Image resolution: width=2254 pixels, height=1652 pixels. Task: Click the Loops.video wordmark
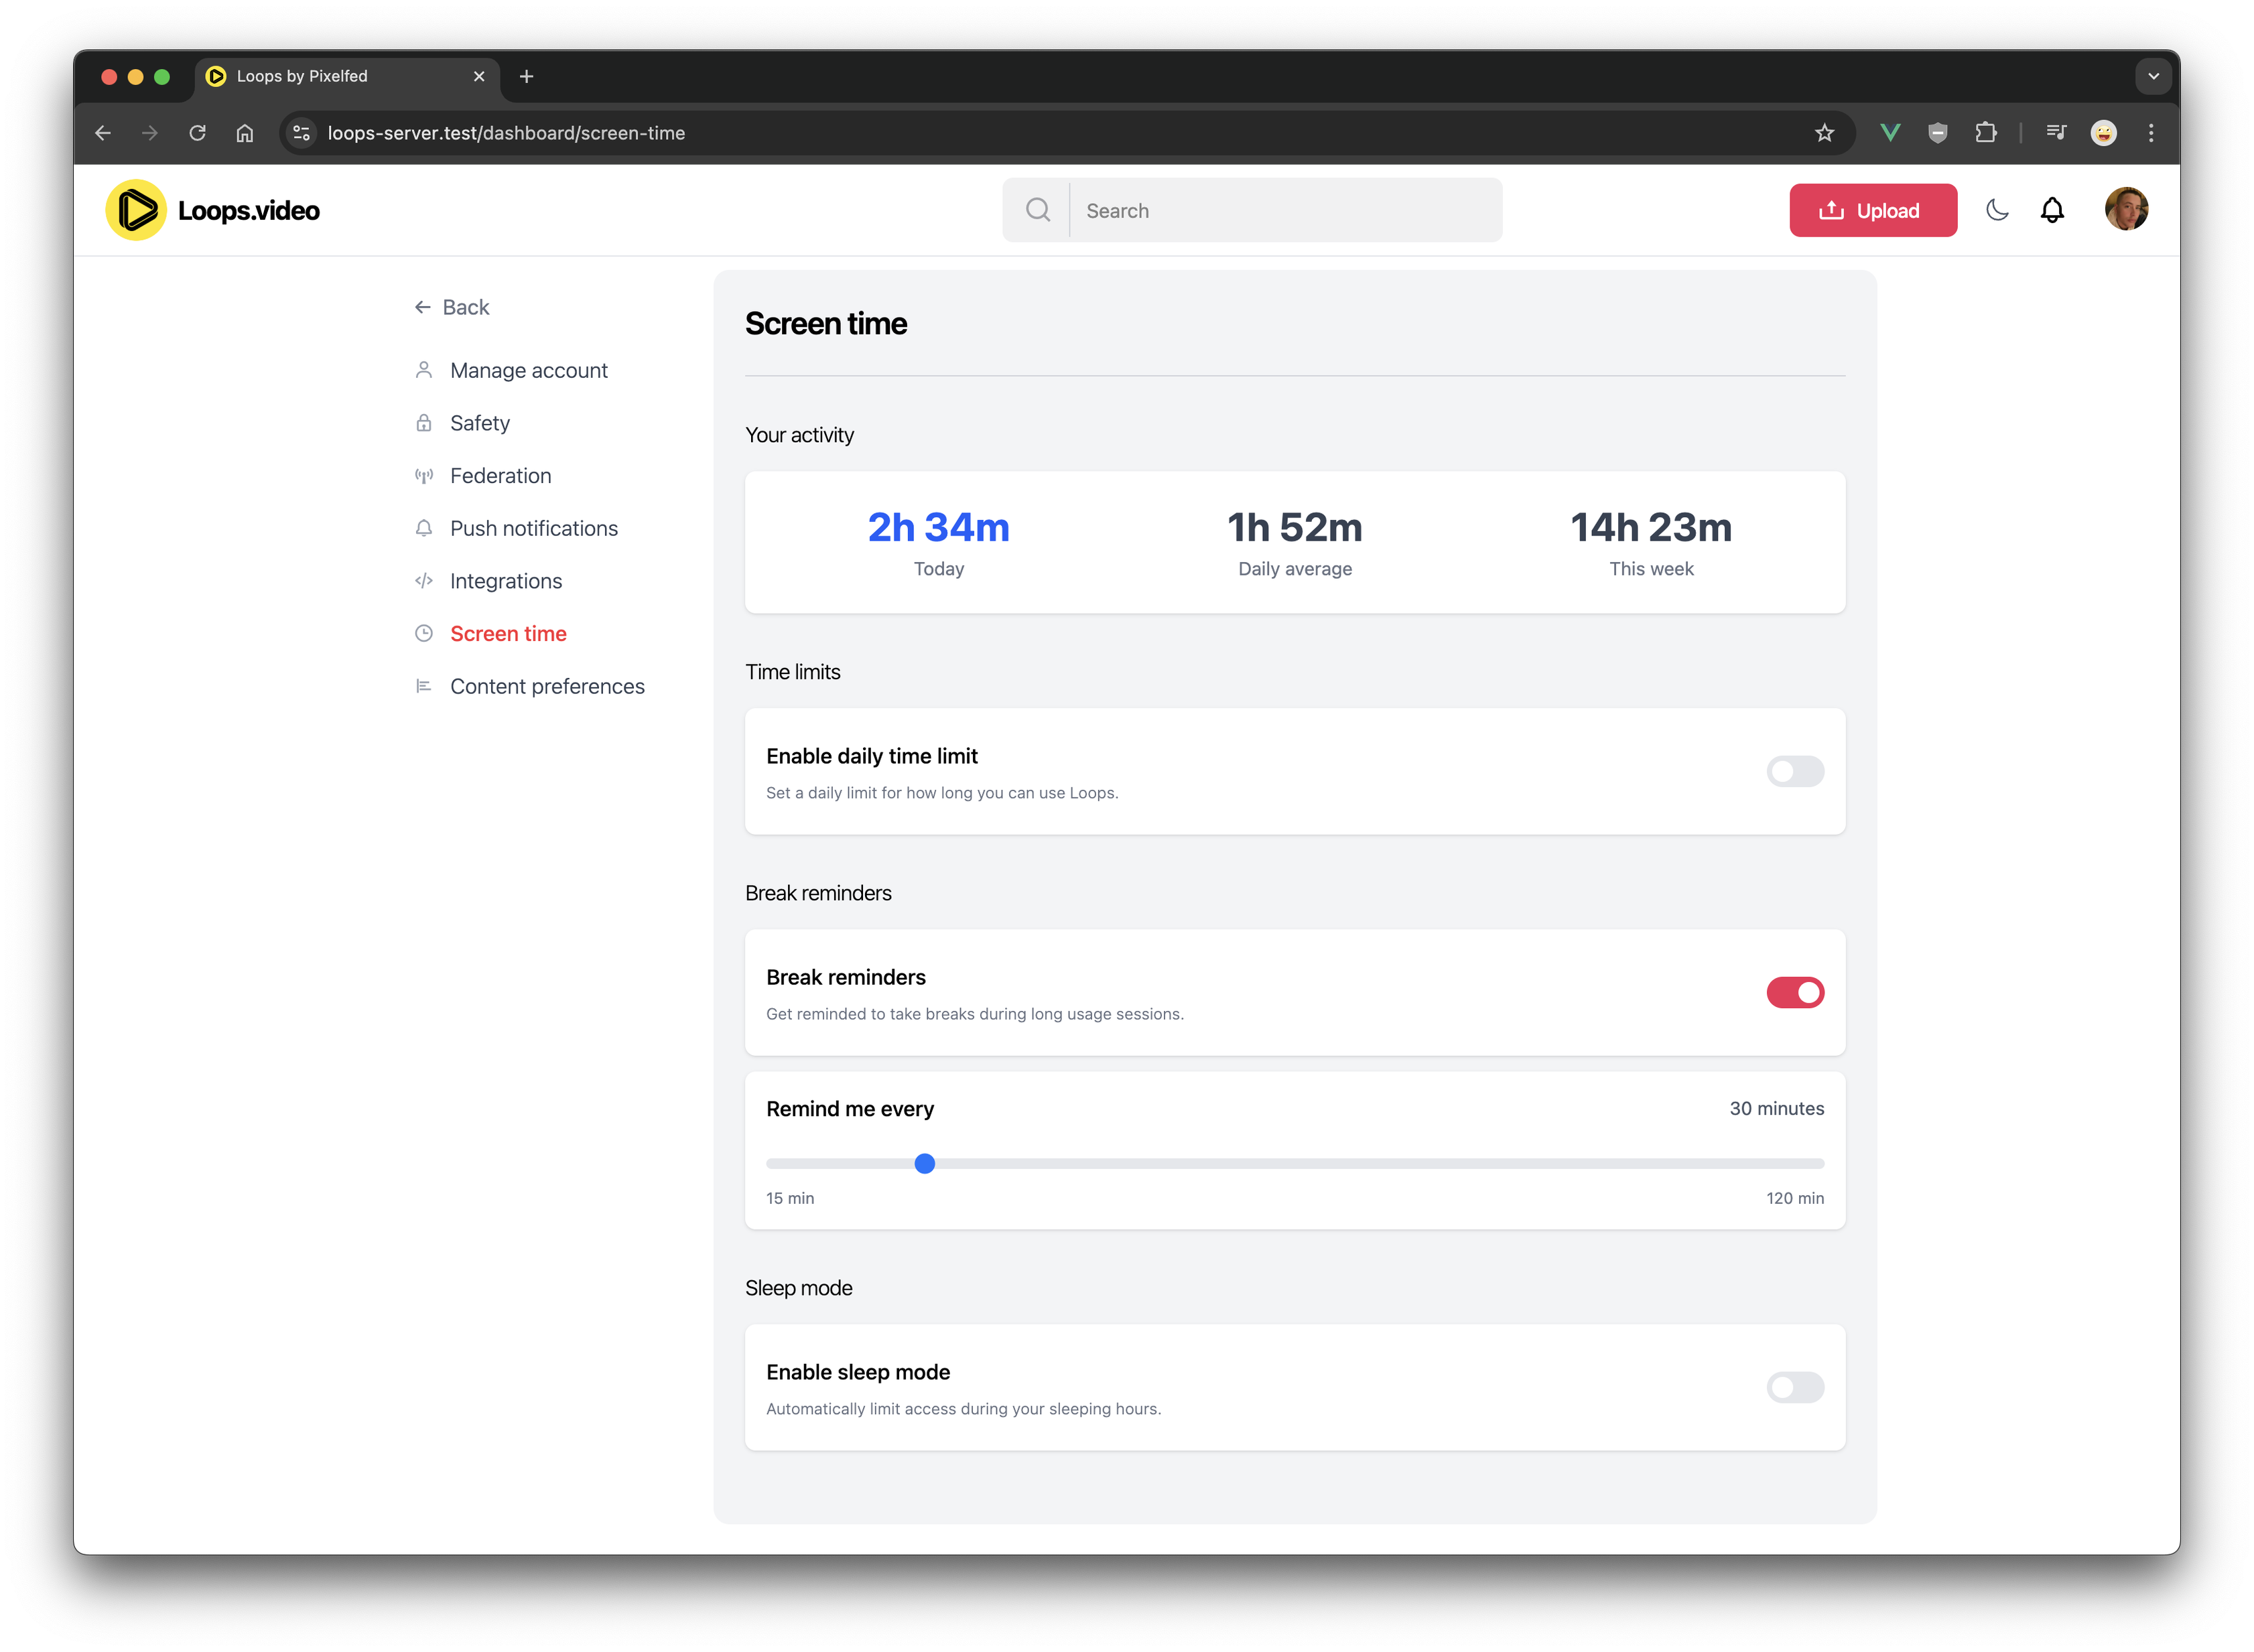coord(249,211)
